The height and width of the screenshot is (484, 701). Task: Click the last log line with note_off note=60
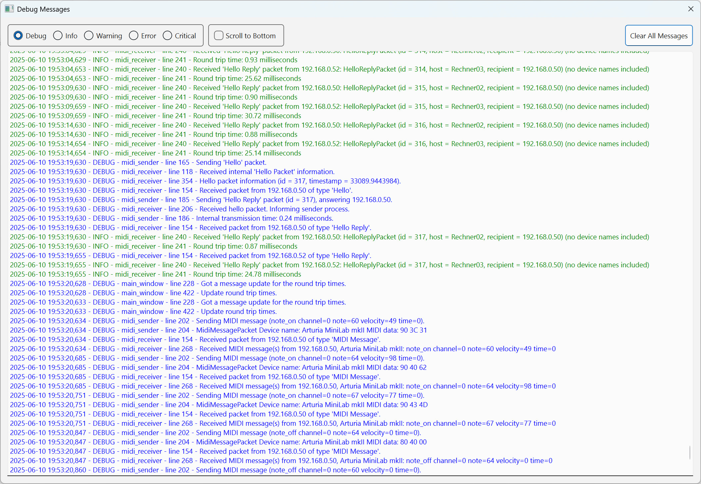pos(215,470)
